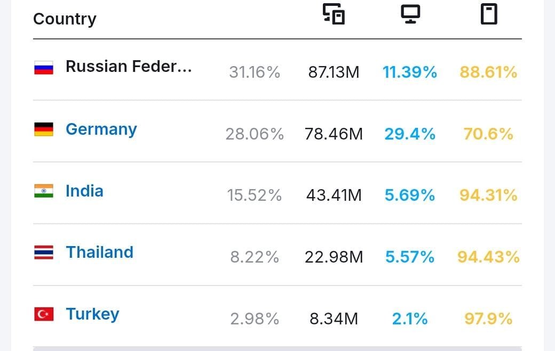Viewport: 555px width, 351px height.
Task: Click the Country column header
Action: click(65, 19)
